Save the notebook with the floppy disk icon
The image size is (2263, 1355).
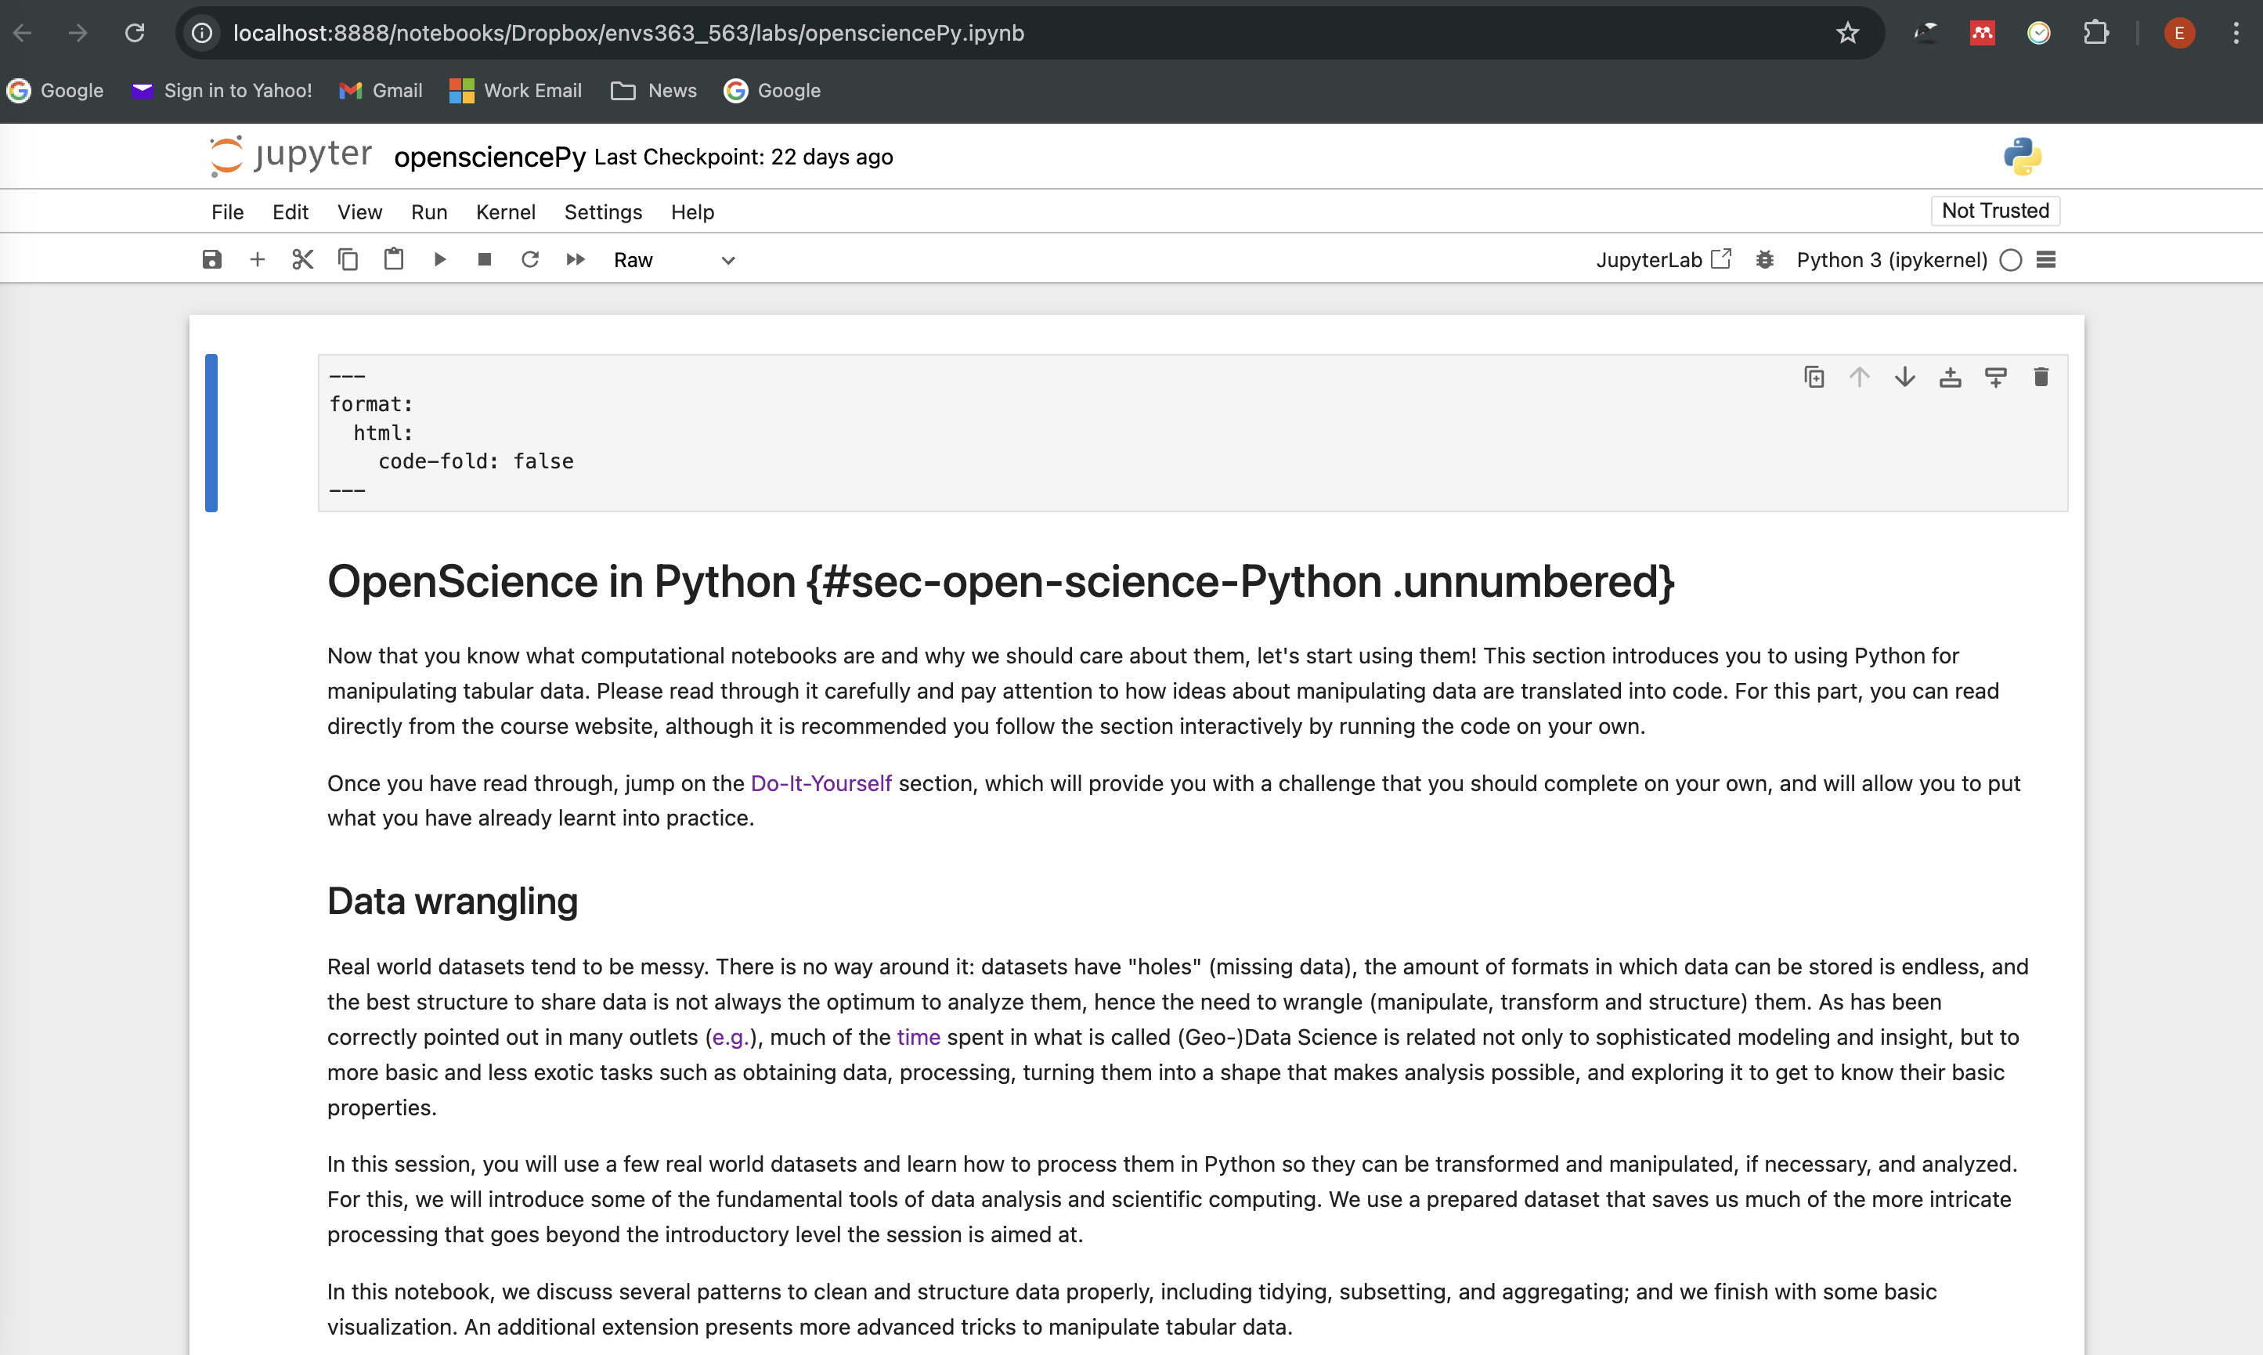coord(211,260)
